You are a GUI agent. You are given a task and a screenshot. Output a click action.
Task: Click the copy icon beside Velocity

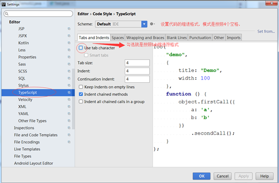[x=69, y=99]
